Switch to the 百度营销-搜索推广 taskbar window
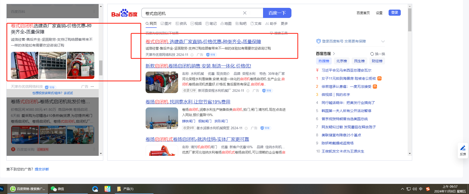 click(27, 189)
